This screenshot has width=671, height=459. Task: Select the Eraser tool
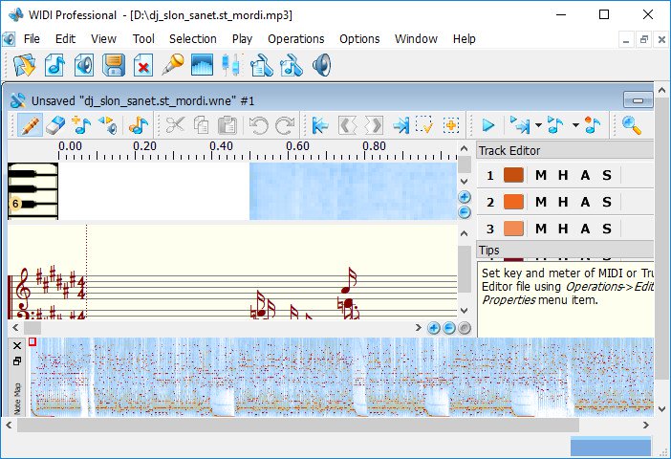54,125
